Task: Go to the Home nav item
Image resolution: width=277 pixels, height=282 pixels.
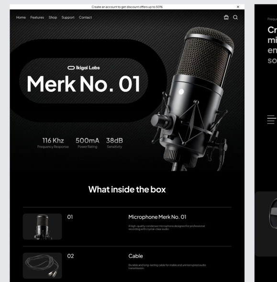Action: coord(21,17)
